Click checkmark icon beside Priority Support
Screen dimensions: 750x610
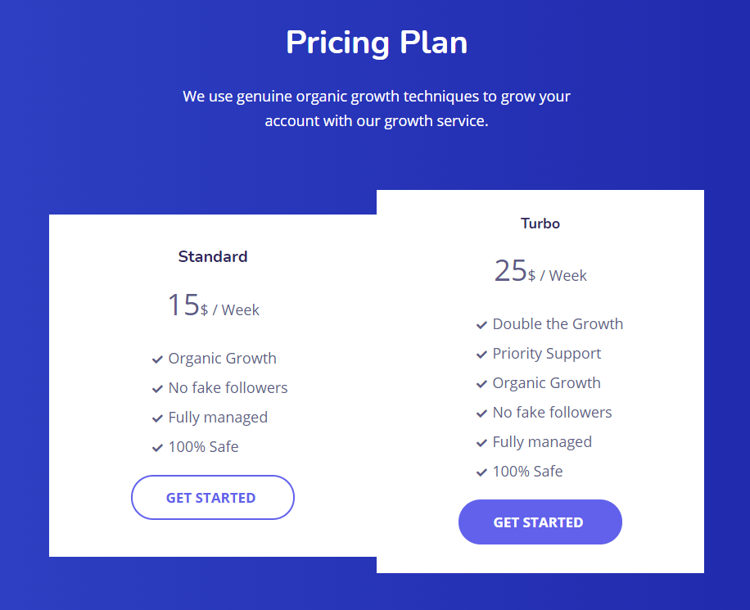click(481, 355)
